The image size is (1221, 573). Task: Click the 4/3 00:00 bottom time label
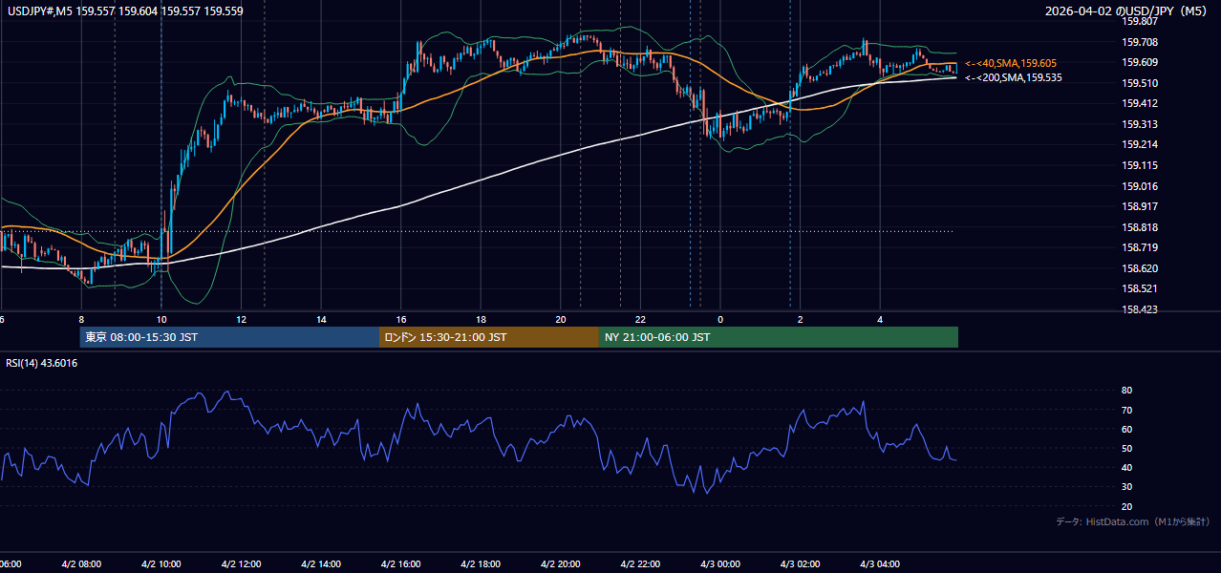(x=721, y=564)
